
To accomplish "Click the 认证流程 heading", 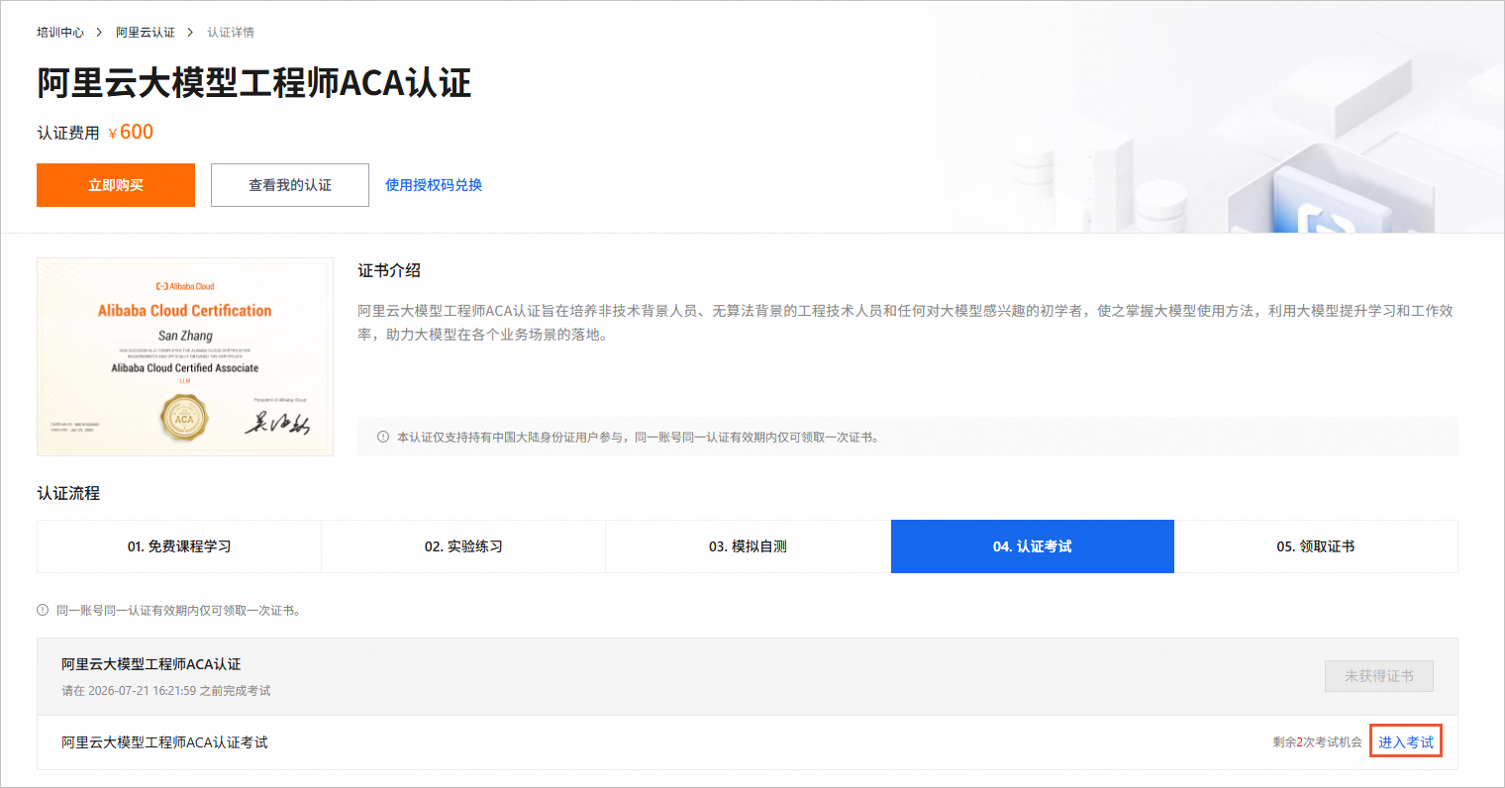I will pos(68,493).
